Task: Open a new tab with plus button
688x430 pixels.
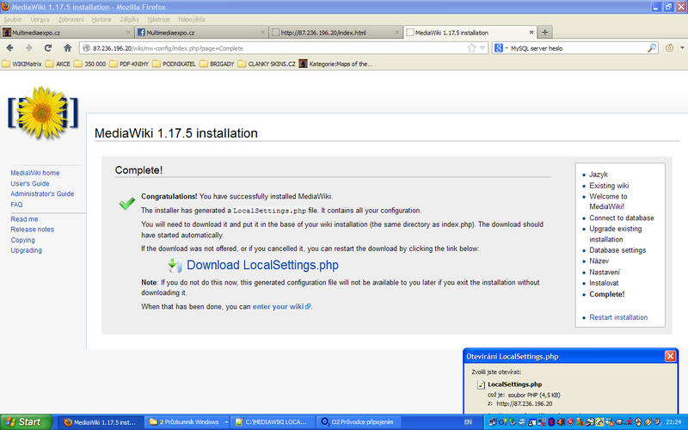Action: 544,32
